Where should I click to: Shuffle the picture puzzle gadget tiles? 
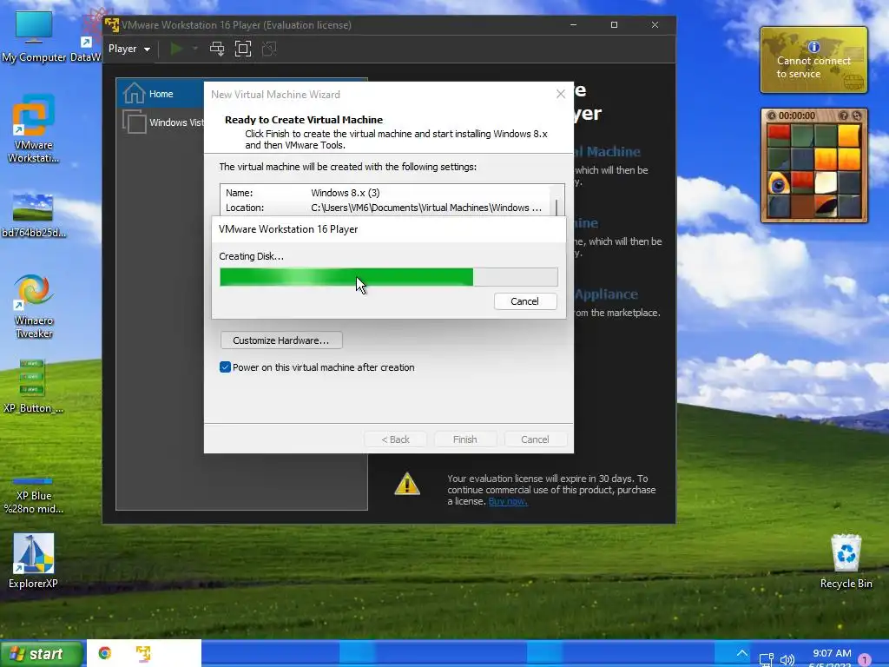click(857, 116)
